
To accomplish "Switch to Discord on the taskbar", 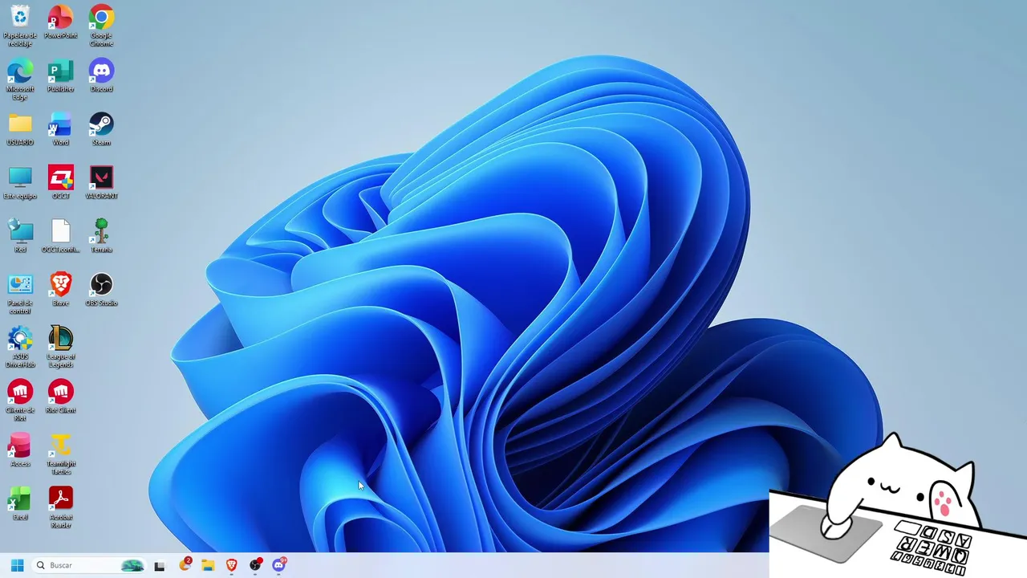I will click(278, 565).
